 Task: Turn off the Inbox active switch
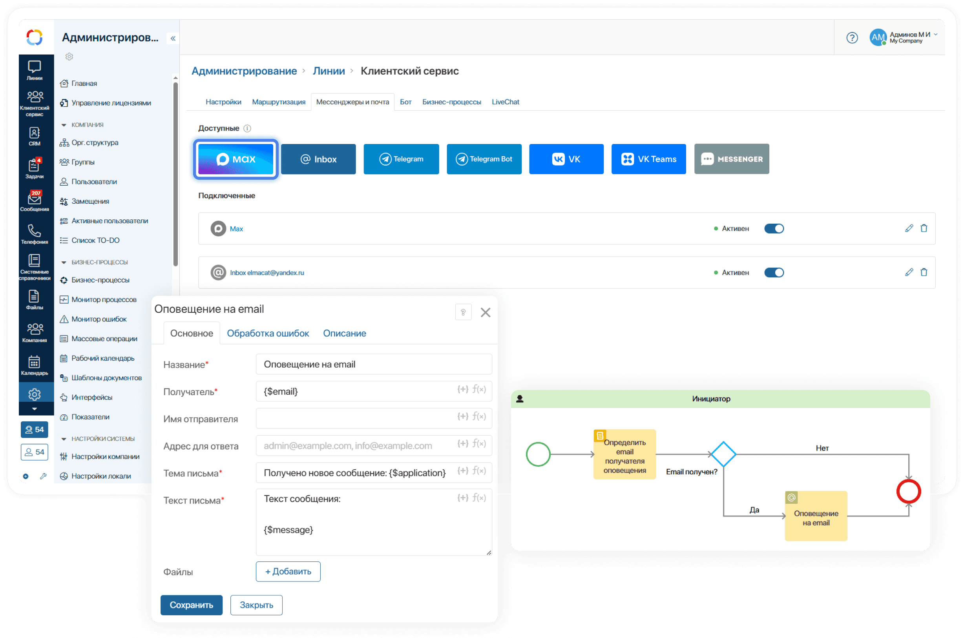click(774, 273)
